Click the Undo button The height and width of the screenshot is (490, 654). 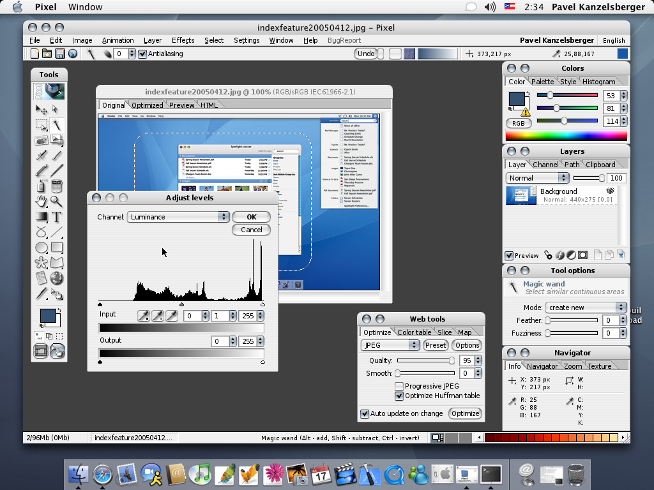(x=366, y=54)
